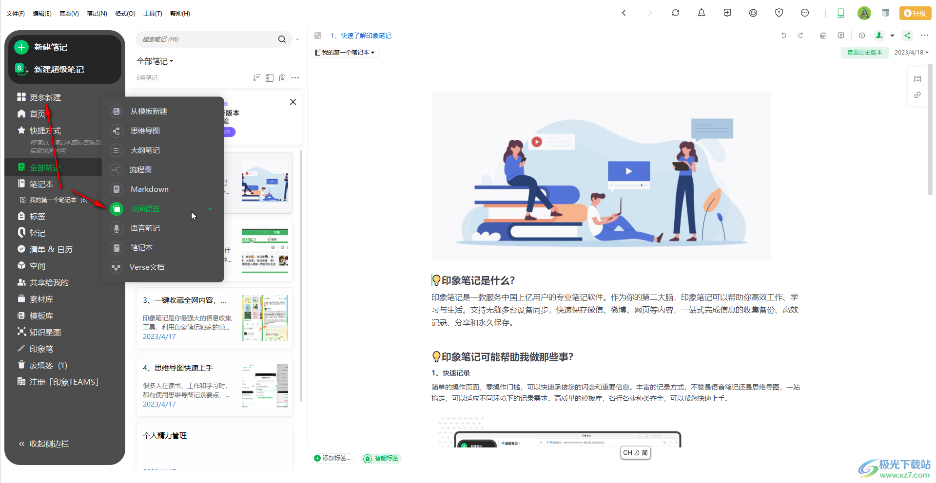Click the print icon in note toolbar
This screenshot has height=483, width=936.
(823, 36)
